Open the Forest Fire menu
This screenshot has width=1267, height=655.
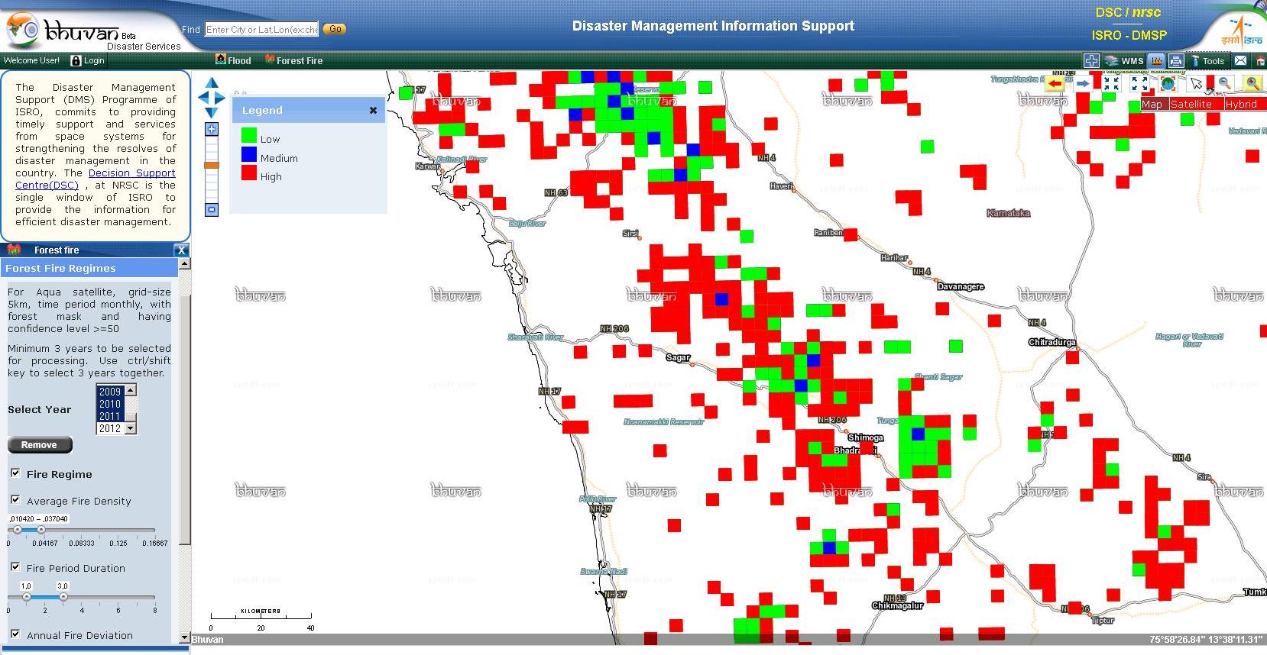(x=293, y=60)
